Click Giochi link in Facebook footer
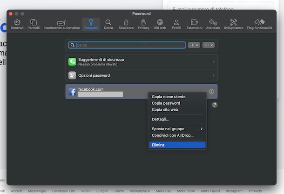Viewport: 284px width, 194px height. point(119,191)
